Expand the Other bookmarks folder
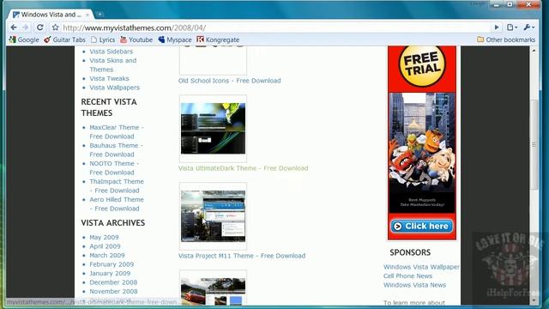The image size is (549, 309). click(x=506, y=40)
